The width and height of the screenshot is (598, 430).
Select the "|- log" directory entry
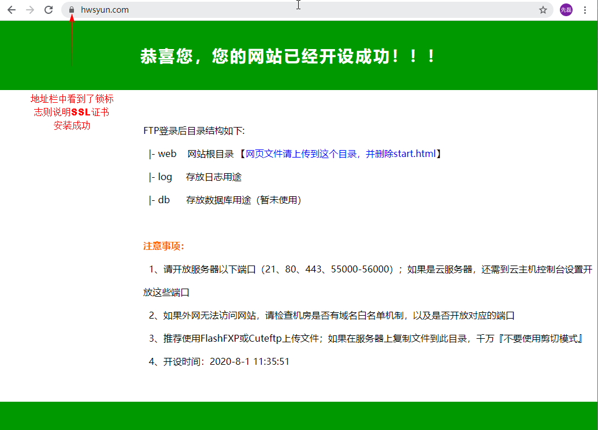161,177
